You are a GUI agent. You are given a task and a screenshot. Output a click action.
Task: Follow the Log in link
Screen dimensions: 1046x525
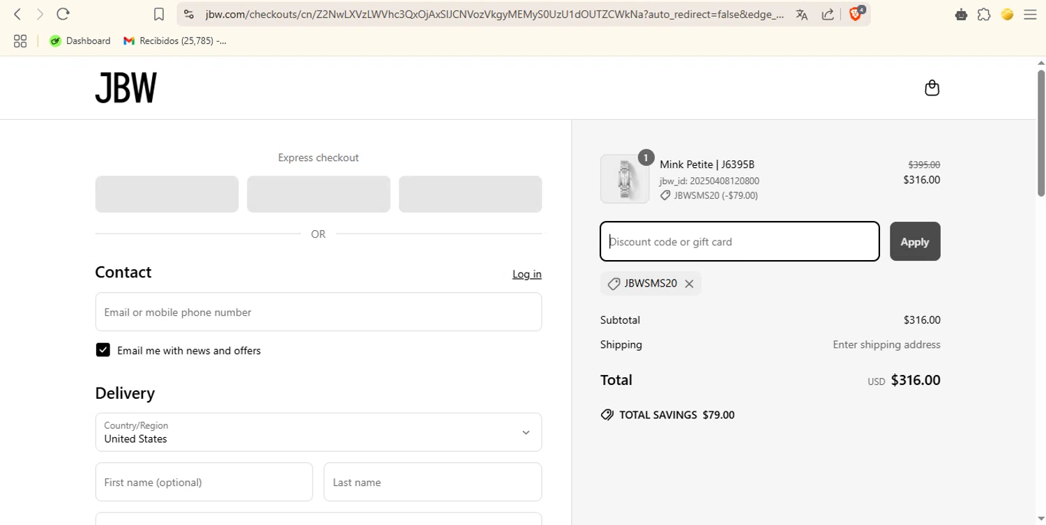[x=527, y=274]
